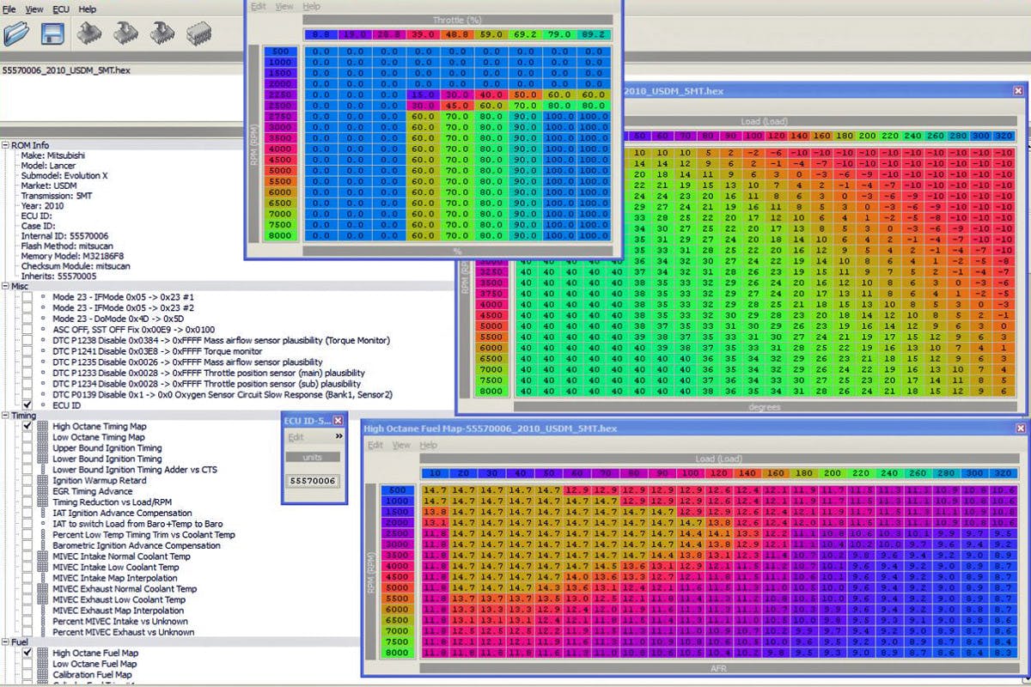Select the MIVEC Intake Normal Coolant Temp entry
Image resolution: width=1031 pixels, height=687 pixels.
click(x=121, y=556)
